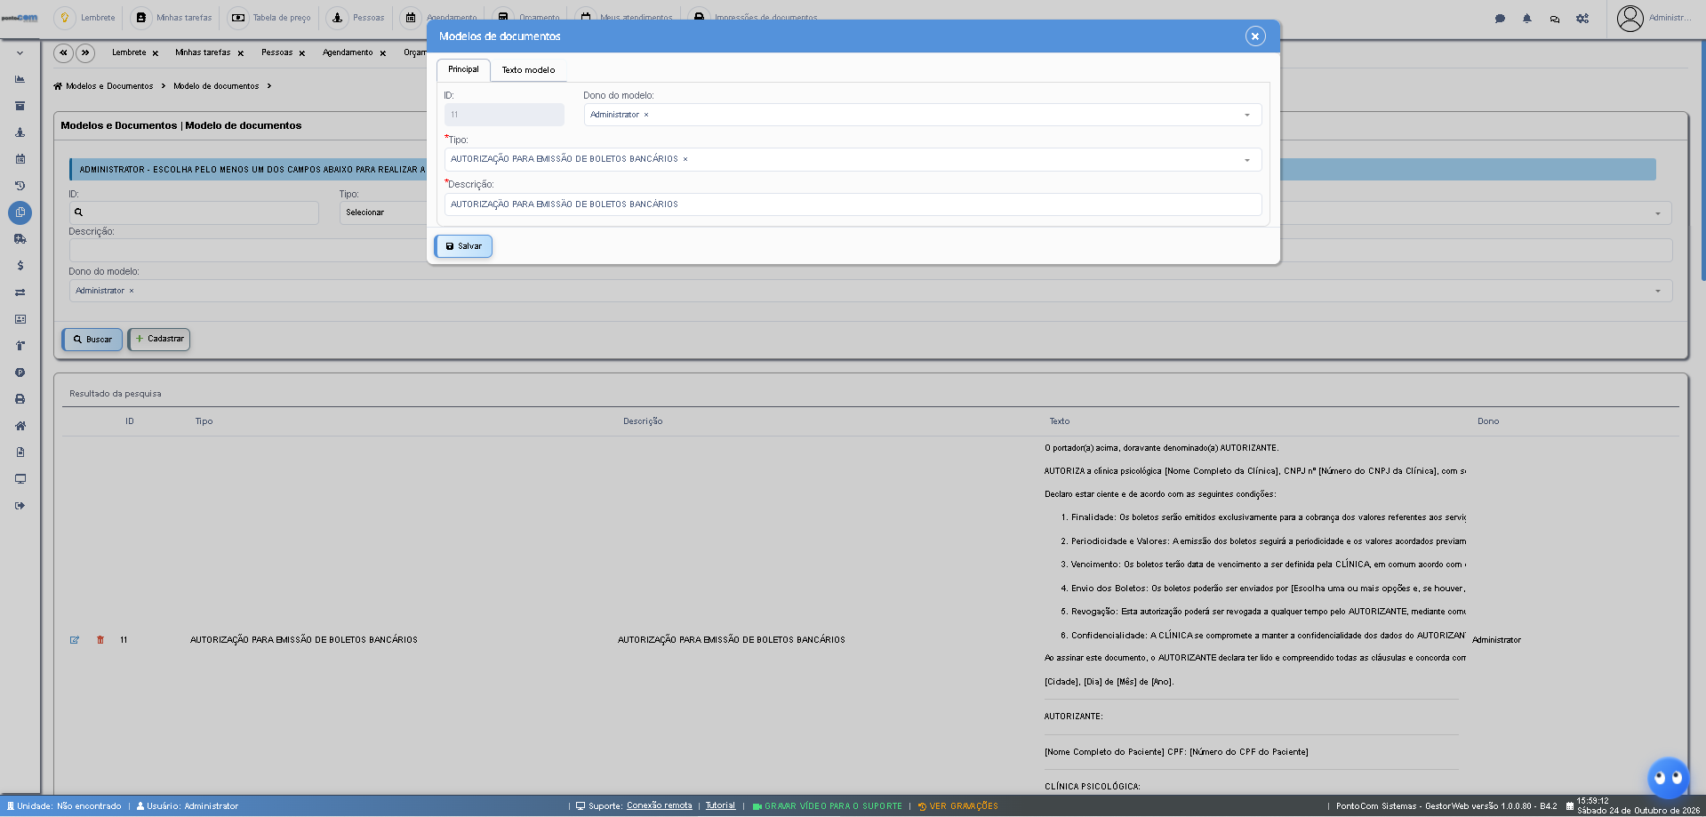Viewport: 1706px width, 817px height.
Task: Collapse sidebar using top chevron
Action: pos(20,53)
